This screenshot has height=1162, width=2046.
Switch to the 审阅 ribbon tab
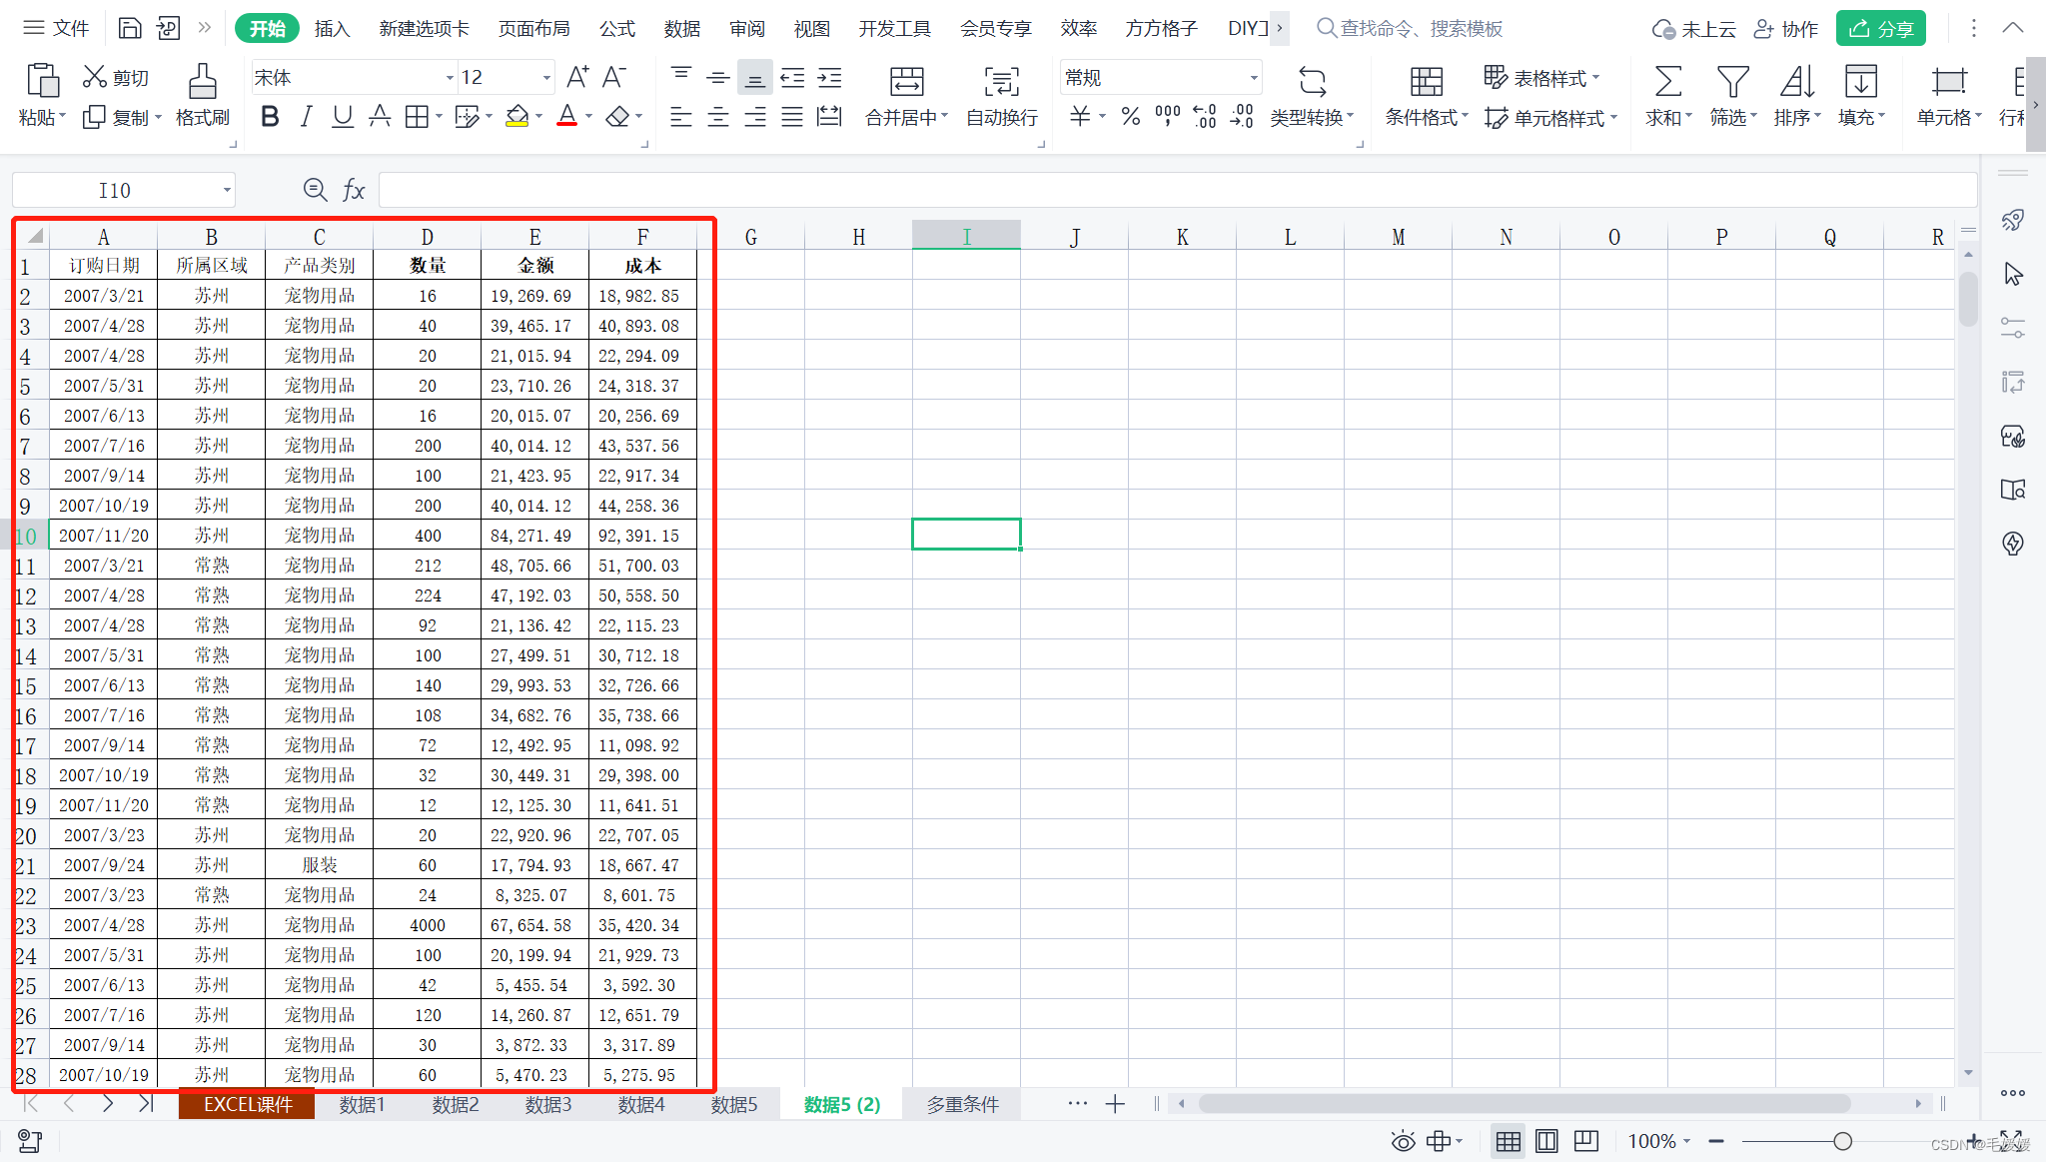pyautogui.click(x=746, y=28)
